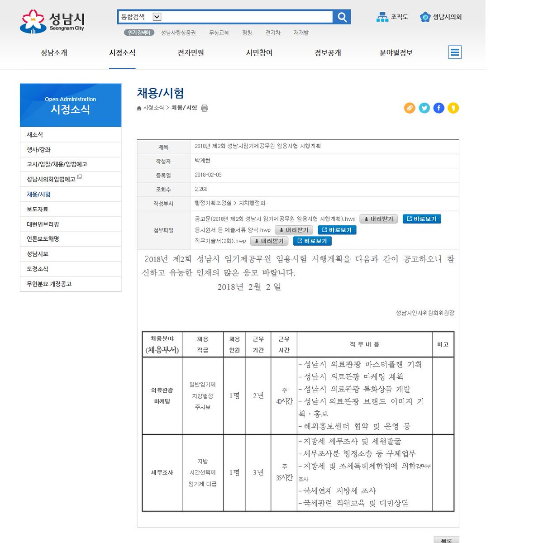Download the 공고문 attachment via 내려받기

pos(378,219)
